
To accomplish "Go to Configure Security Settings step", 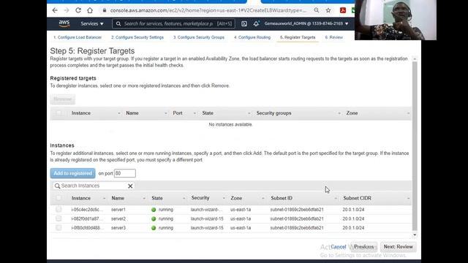I will click(137, 37).
